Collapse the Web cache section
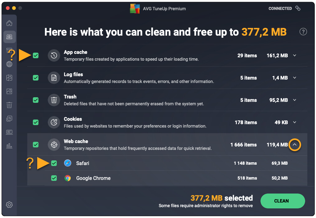This screenshot has width=316, height=218. pyautogui.click(x=295, y=145)
